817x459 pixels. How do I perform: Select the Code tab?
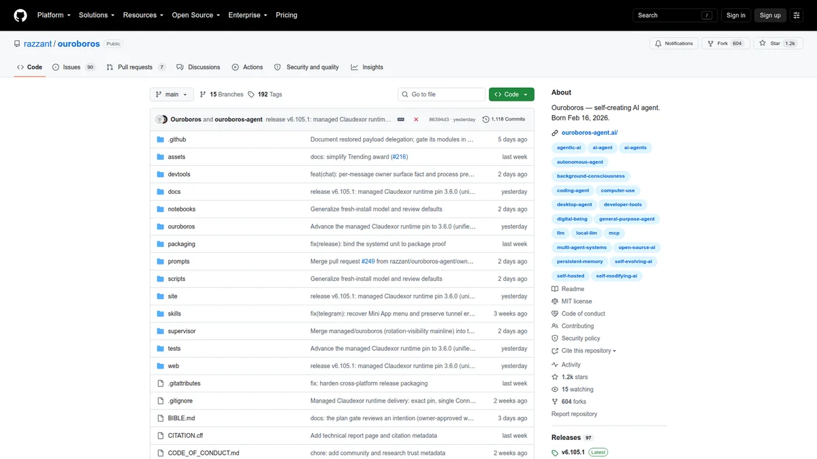(29, 67)
